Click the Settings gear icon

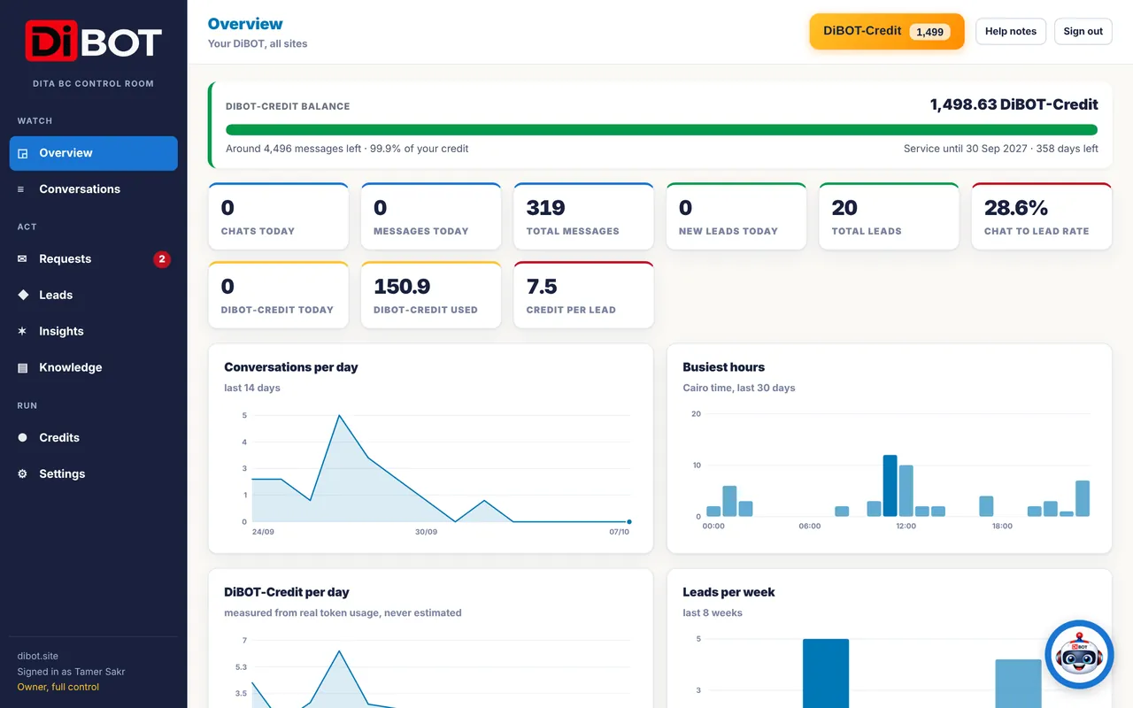tap(22, 474)
